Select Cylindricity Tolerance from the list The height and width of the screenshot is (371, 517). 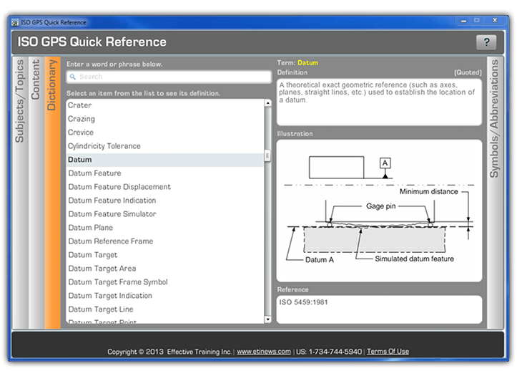tap(104, 146)
